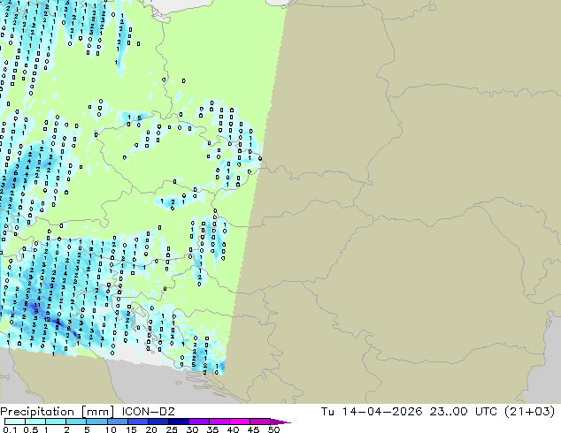Viewport: 561px width, 433px height.
Task: Click the date text 'Tu 14-04-2026'
Action: point(372,412)
